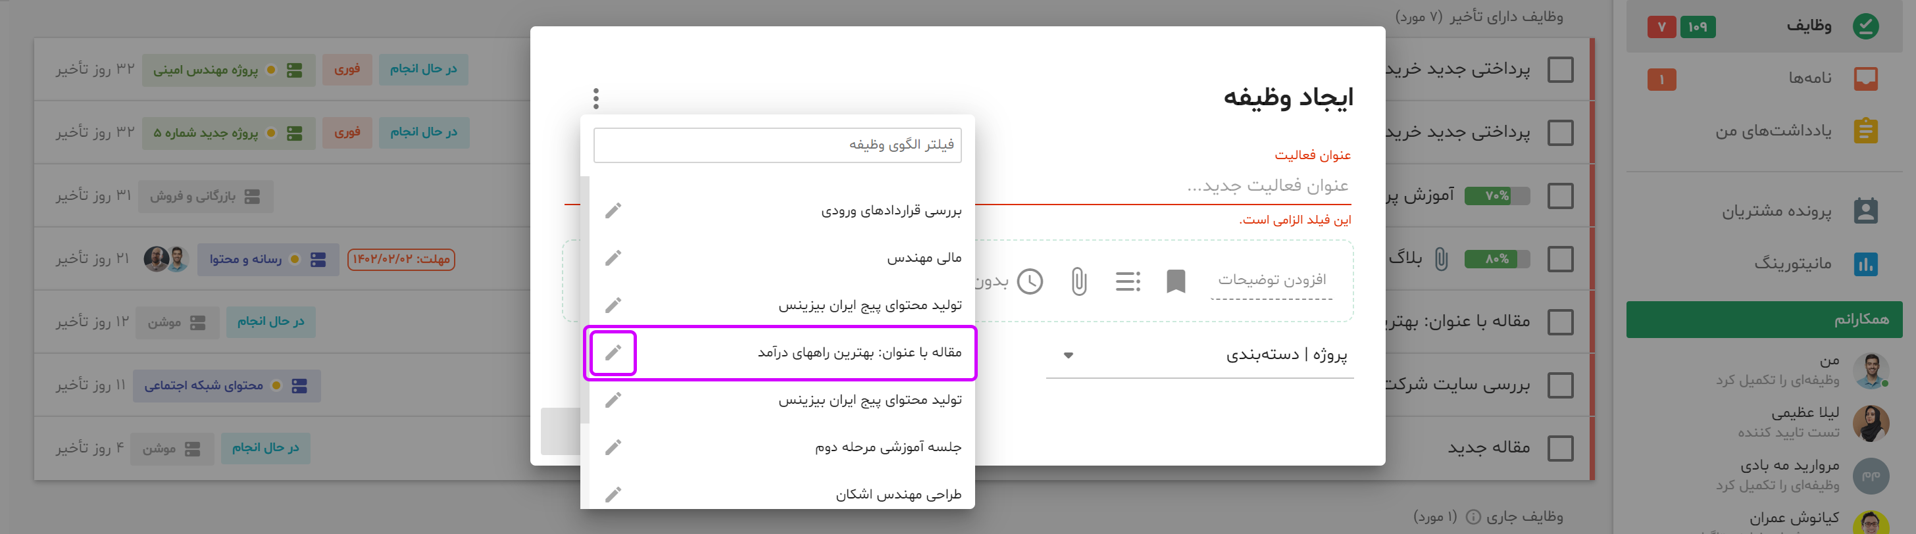Click the وظایف checkmark icon in the sidebar

pyautogui.click(x=1865, y=26)
